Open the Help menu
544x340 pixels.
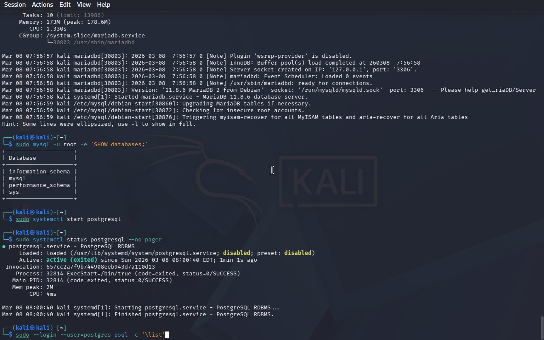coord(103,5)
